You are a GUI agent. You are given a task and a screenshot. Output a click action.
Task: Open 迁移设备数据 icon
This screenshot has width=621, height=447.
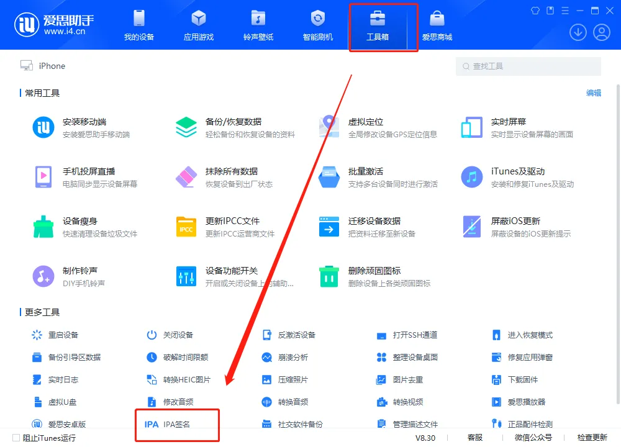(329, 227)
